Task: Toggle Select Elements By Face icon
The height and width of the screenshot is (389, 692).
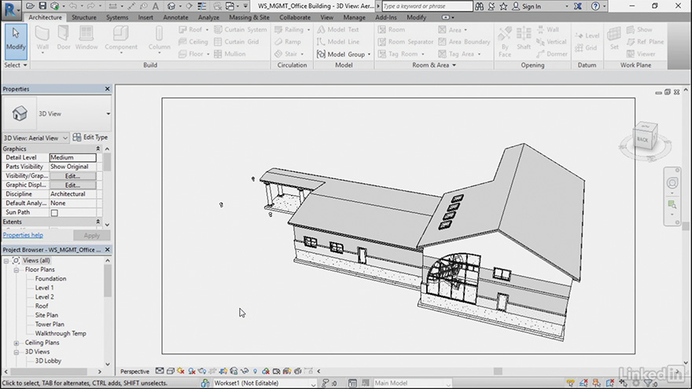Action: (x=610, y=383)
